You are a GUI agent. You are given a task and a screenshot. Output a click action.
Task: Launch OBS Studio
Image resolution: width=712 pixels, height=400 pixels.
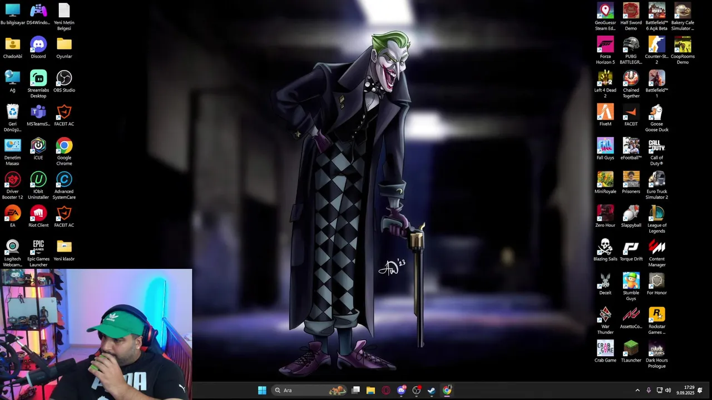click(64, 82)
